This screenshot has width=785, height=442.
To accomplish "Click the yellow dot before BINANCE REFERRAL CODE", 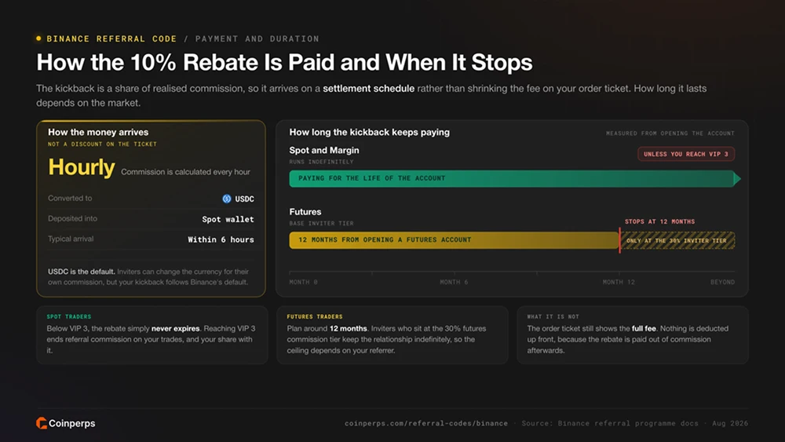I will coord(38,38).
